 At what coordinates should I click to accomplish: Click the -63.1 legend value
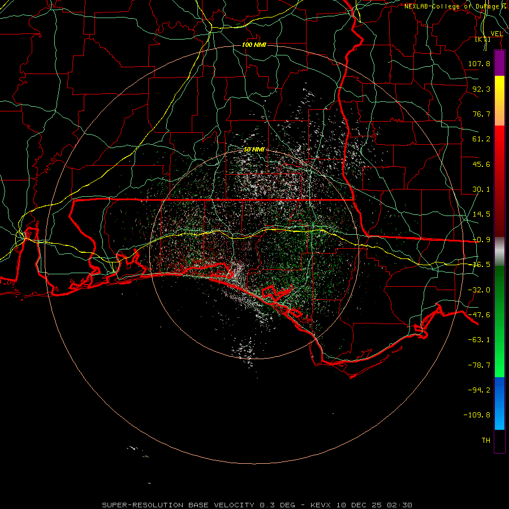point(479,340)
